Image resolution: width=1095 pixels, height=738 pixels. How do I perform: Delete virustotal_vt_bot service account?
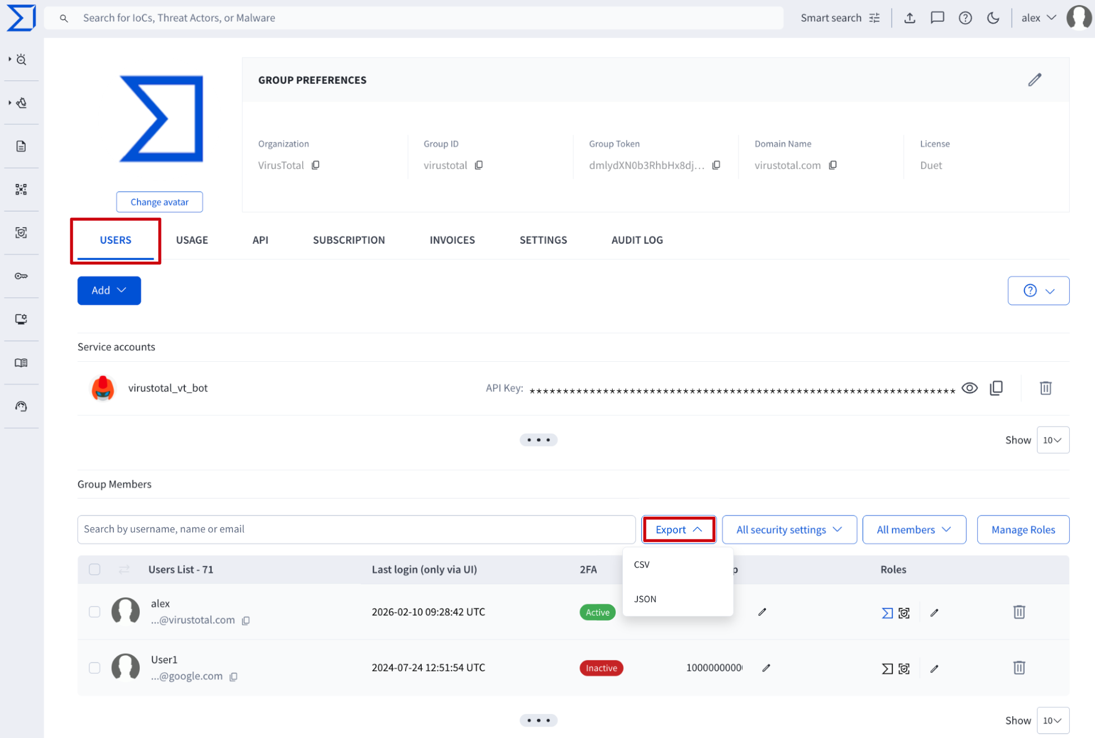tap(1045, 388)
